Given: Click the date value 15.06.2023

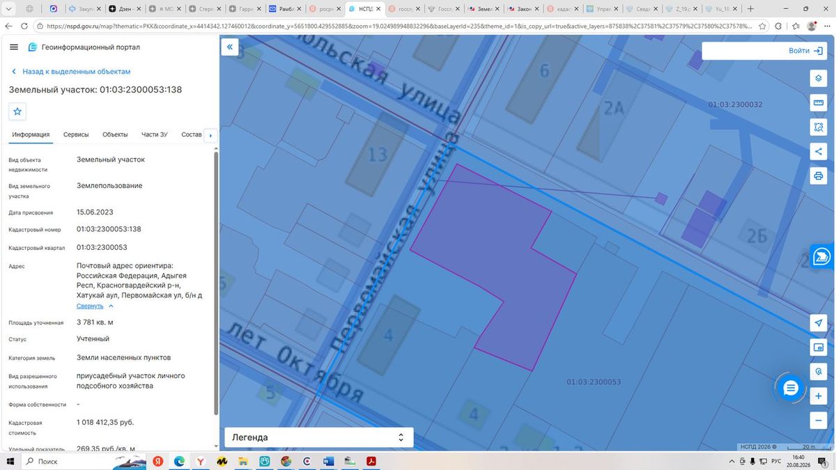Looking at the screenshot, I should coord(95,212).
